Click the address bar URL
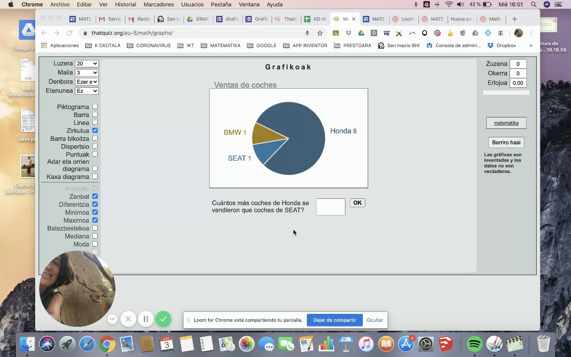This screenshot has width=571, height=357. pos(132,33)
